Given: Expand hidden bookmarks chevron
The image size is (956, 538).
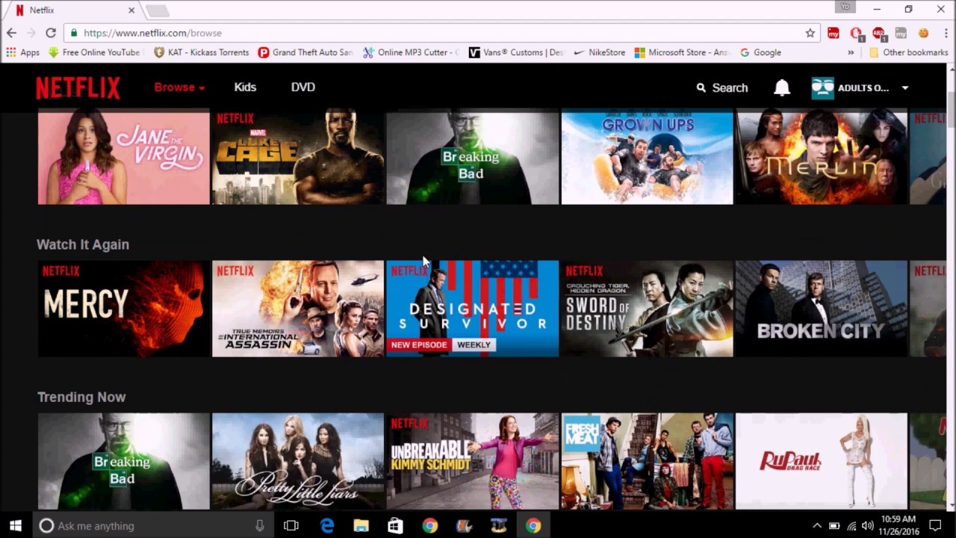Looking at the screenshot, I should tap(851, 52).
